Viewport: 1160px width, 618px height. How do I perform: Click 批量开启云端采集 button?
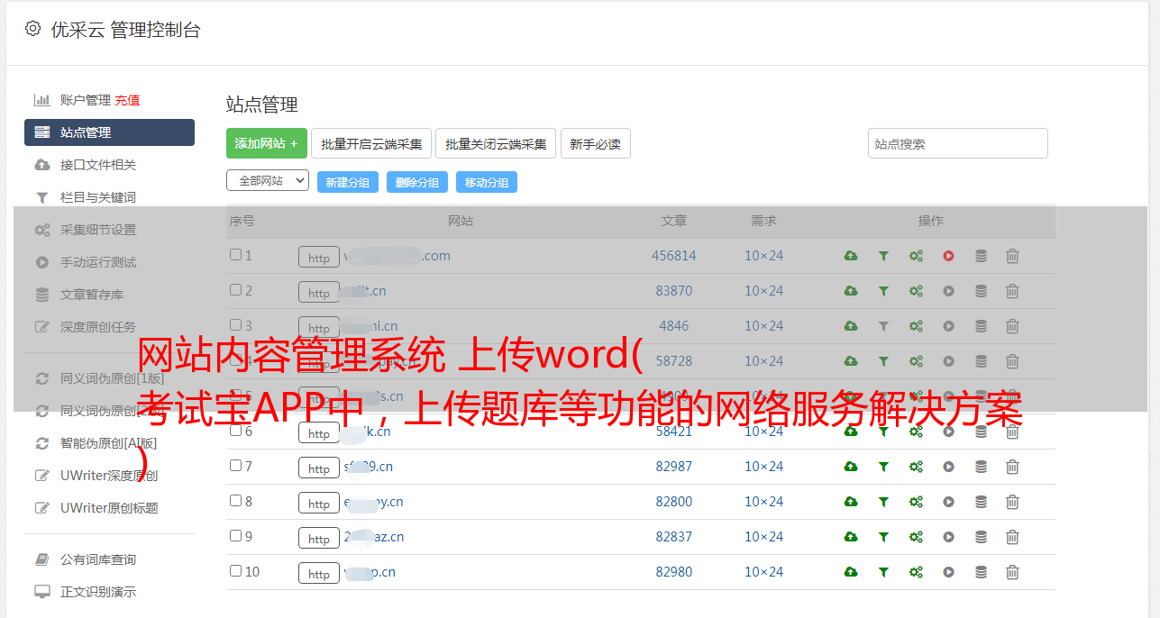[371, 143]
